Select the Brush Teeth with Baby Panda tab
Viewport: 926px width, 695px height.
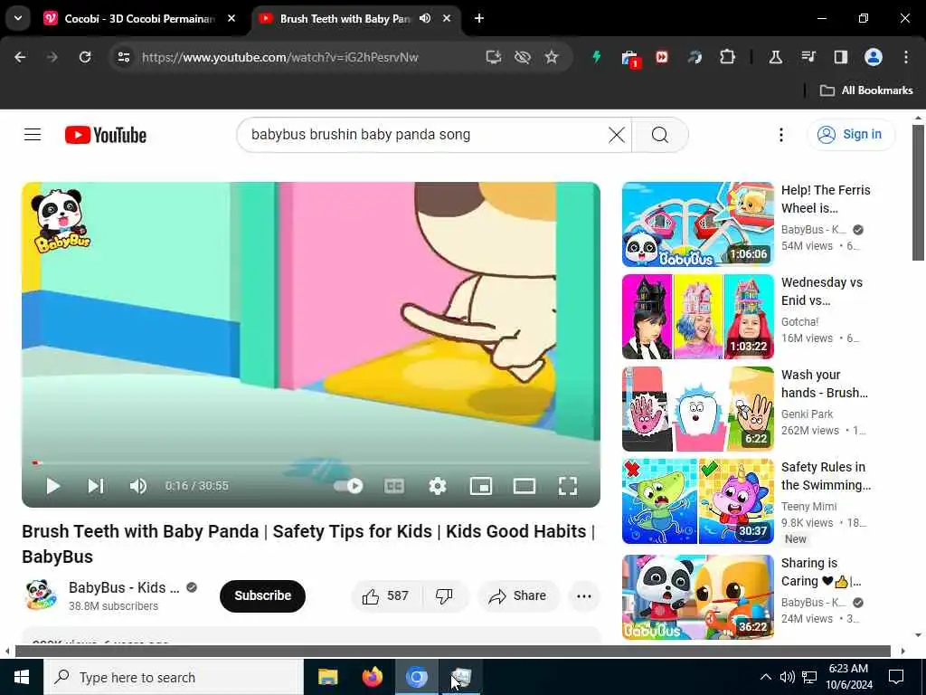[x=345, y=18]
